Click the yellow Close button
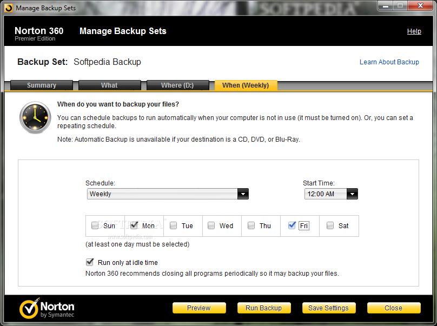Image resolution: width=437 pixels, height=326 pixels. pos(394,308)
